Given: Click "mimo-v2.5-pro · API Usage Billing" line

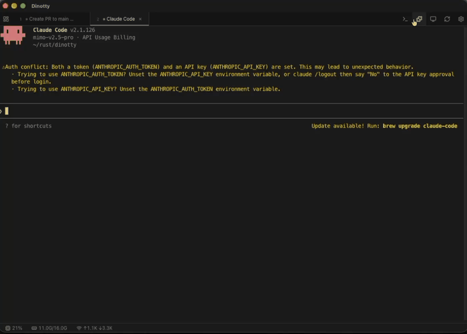Looking at the screenshot, I should click(84, 37).
